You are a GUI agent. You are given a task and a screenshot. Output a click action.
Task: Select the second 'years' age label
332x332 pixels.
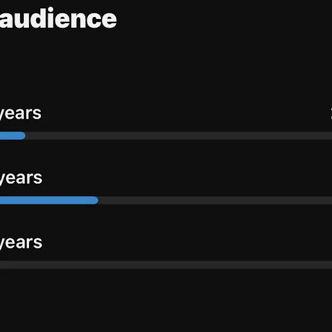point(21,179)
